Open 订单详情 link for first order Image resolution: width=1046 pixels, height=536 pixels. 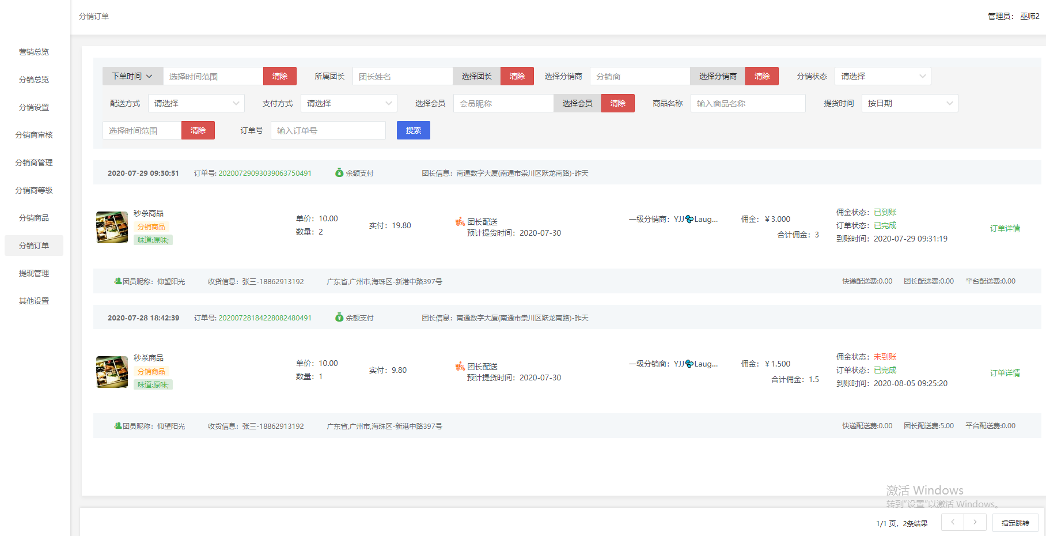(1005, 228)
